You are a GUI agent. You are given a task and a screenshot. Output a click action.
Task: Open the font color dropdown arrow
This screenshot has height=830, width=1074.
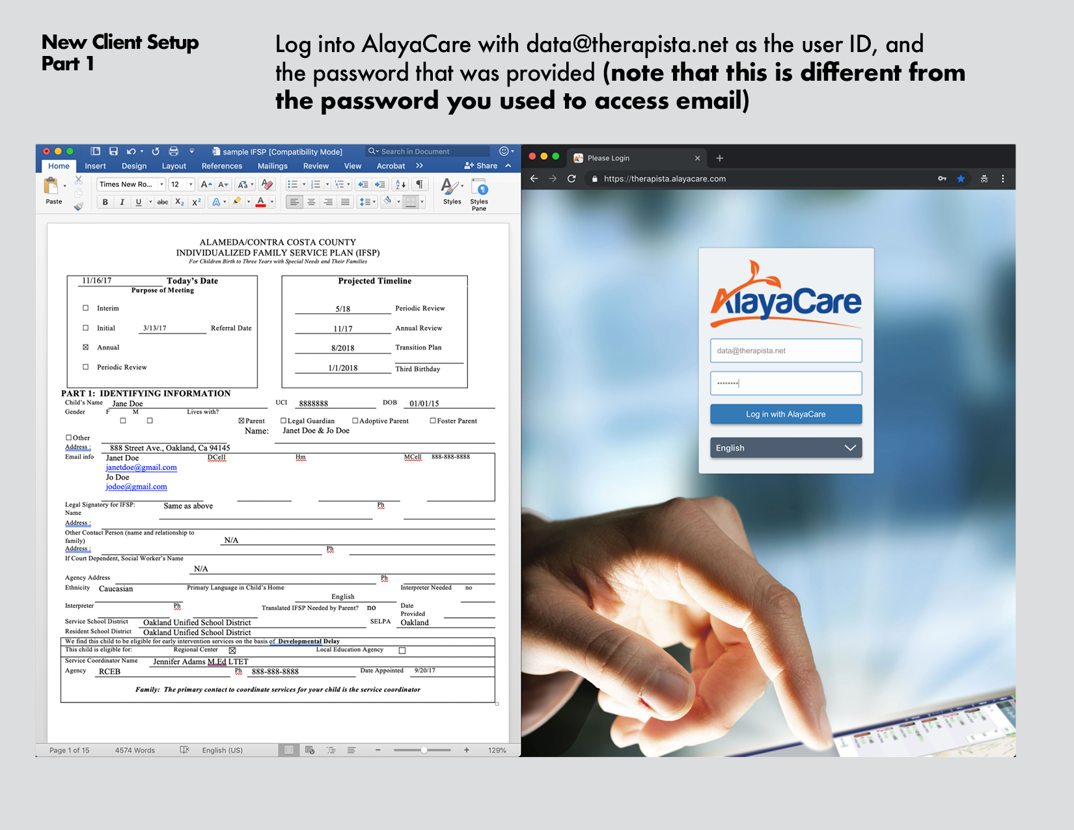coord(272,202)
